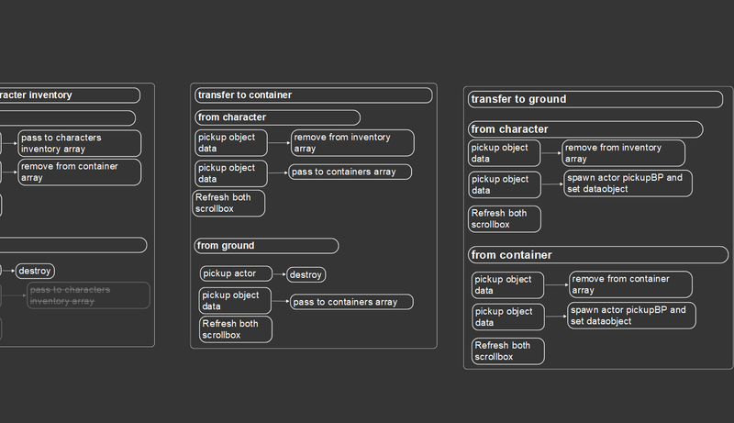Select 'Refresh both scrollbox' under from container
Image resolution: width=734 pixels, height=423 pixels.
(508, 351)
